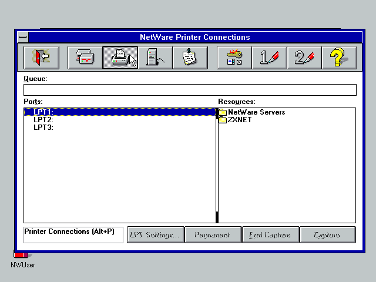Screen dimensions: 376x282
Task: Click the NetWare Servers folder icon
Action: pyautogui.click(x=223, y=112)
